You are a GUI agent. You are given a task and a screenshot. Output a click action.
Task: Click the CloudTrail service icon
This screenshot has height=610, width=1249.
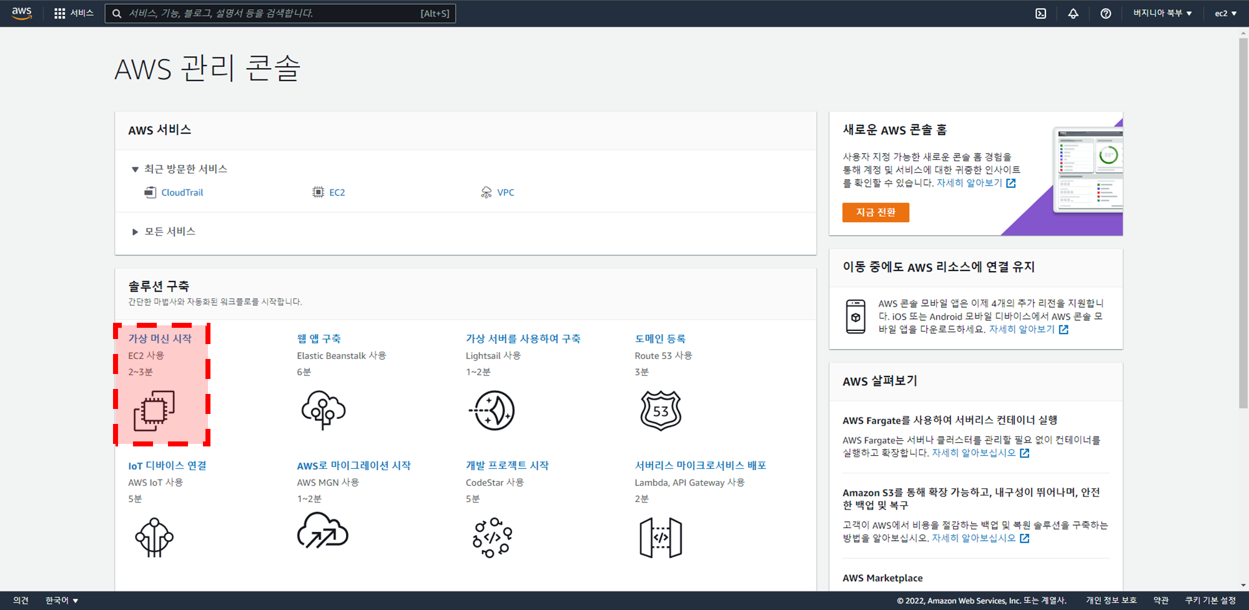[x=150, y=192]
